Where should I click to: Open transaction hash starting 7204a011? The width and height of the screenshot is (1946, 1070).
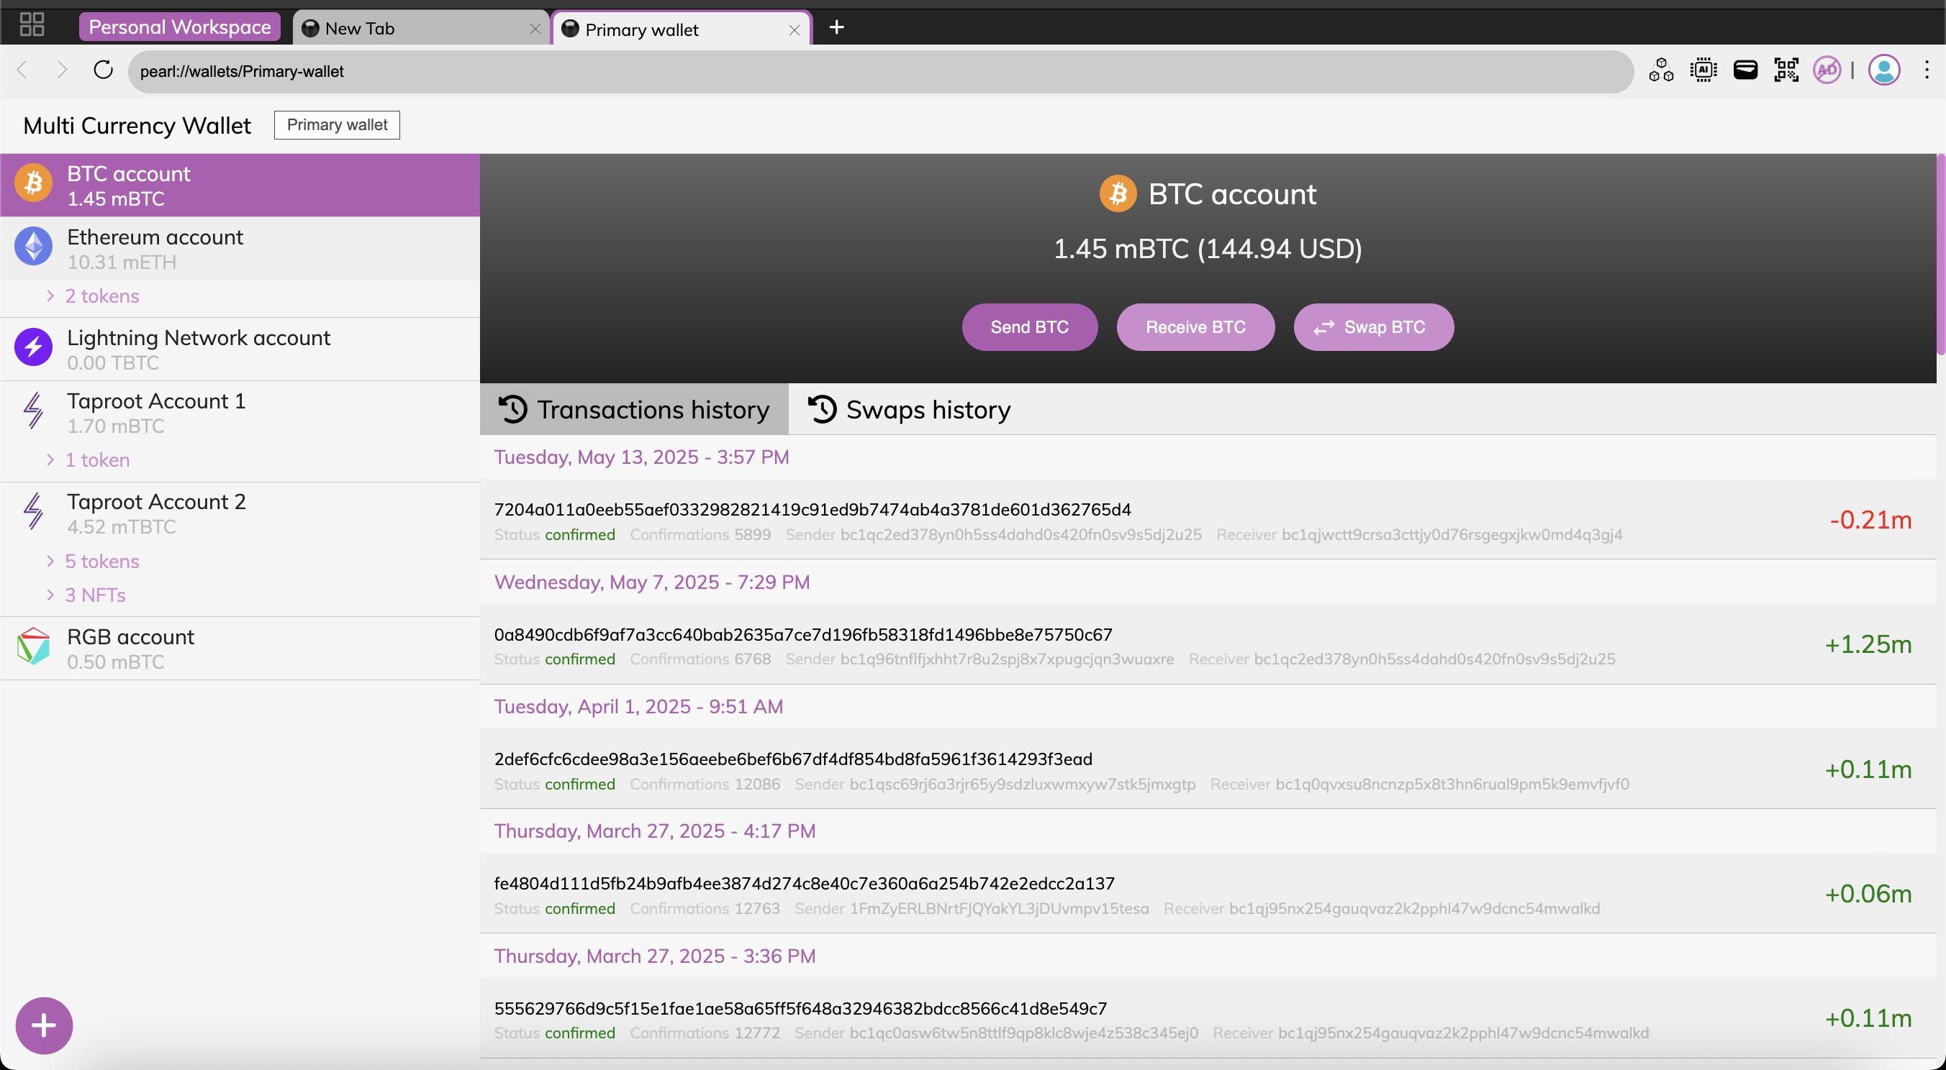[x=812, y=510]
